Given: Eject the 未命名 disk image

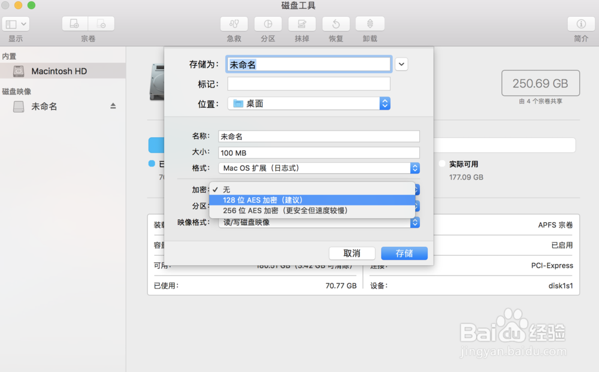Looking at the screenshot, I should 113,106.
